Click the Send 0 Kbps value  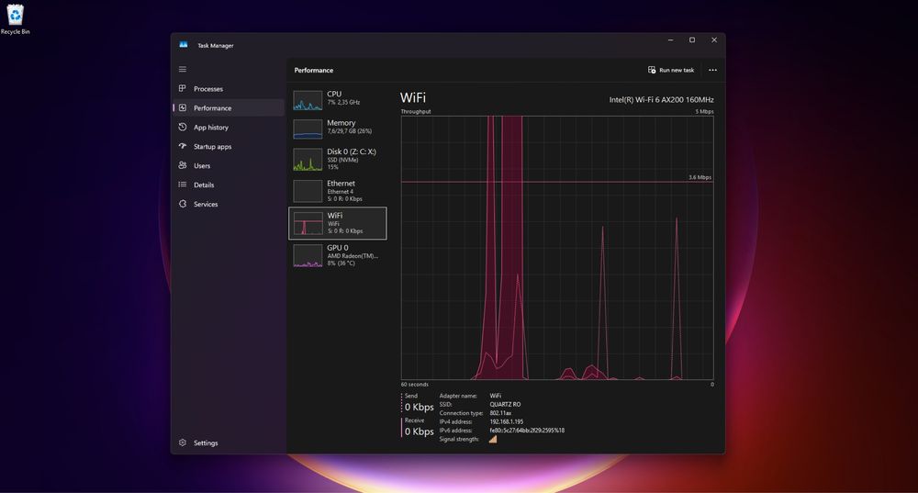420,407
